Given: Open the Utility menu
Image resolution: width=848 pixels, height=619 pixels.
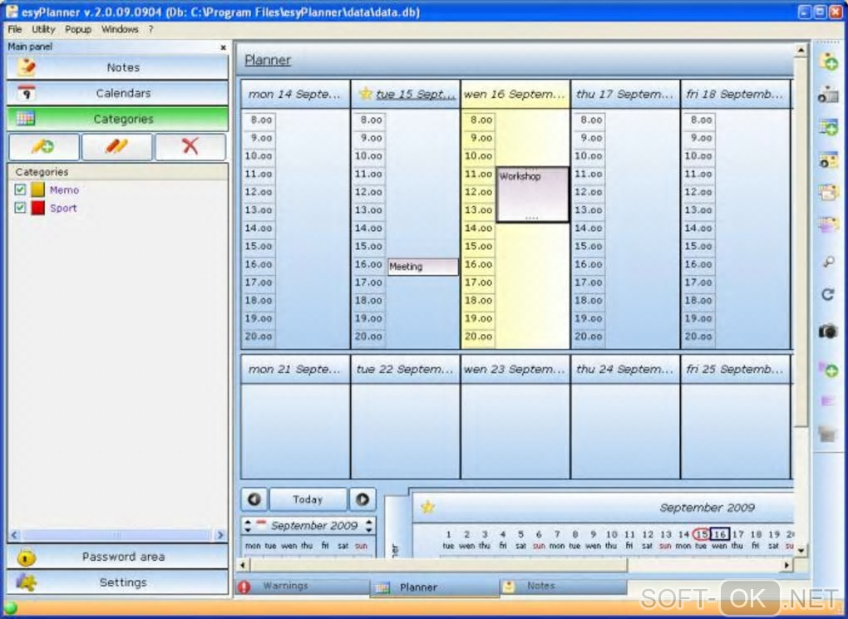Looking at the screenshot, I should point(43,29).
